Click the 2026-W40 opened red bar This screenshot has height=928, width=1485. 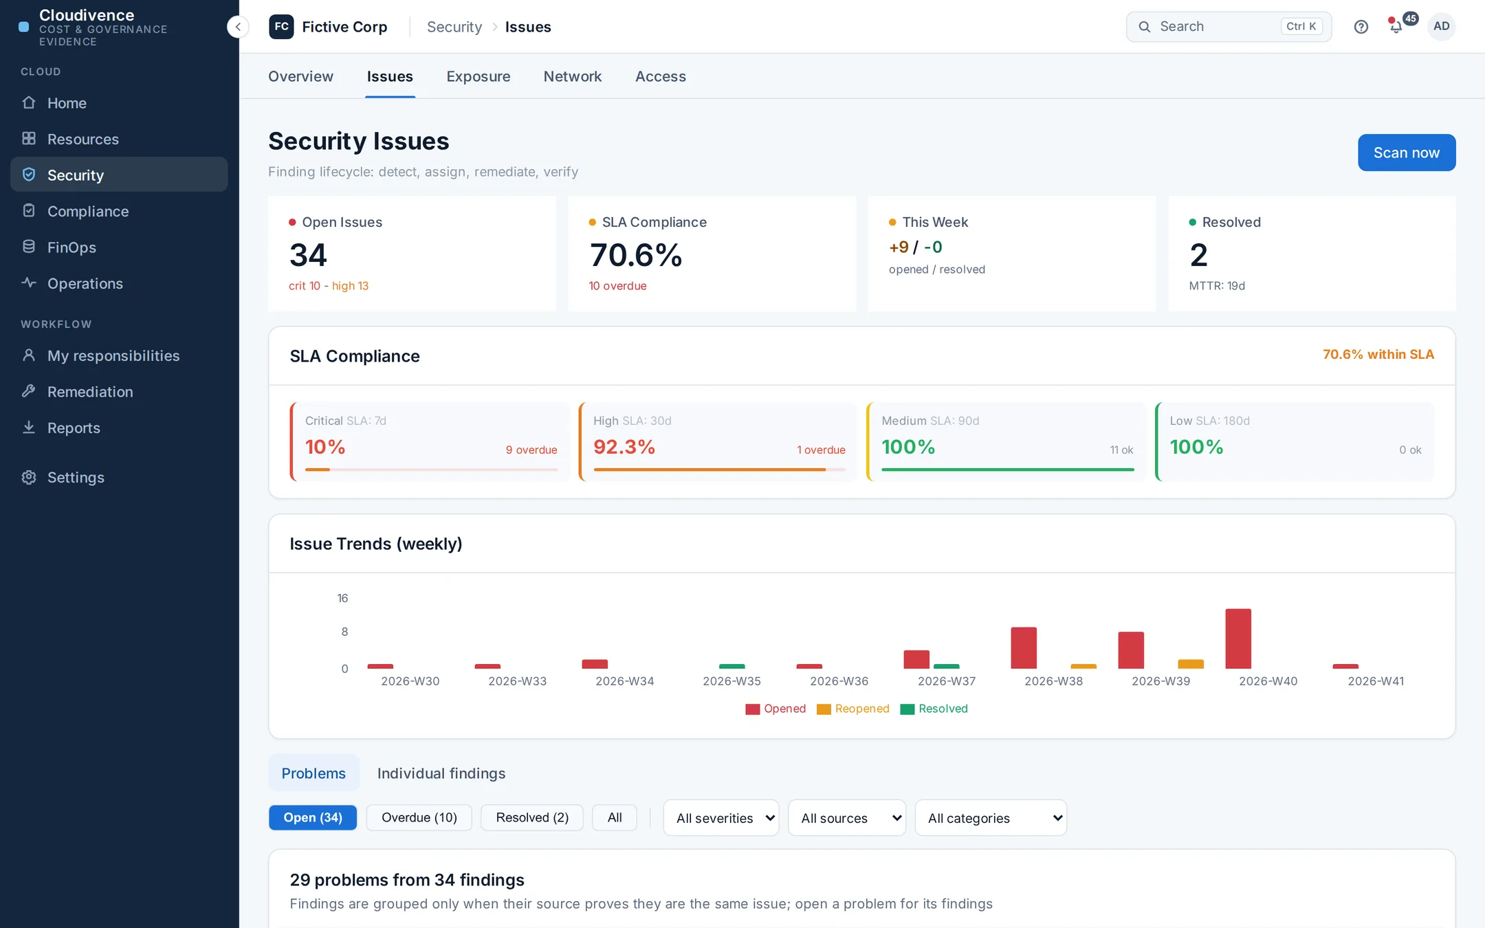1238,639
